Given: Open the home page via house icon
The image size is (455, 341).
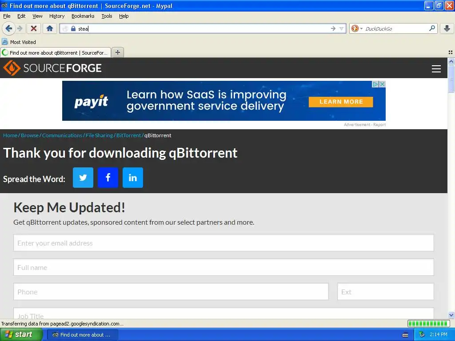Looking at the screenshot, I should tap(50, 28).
